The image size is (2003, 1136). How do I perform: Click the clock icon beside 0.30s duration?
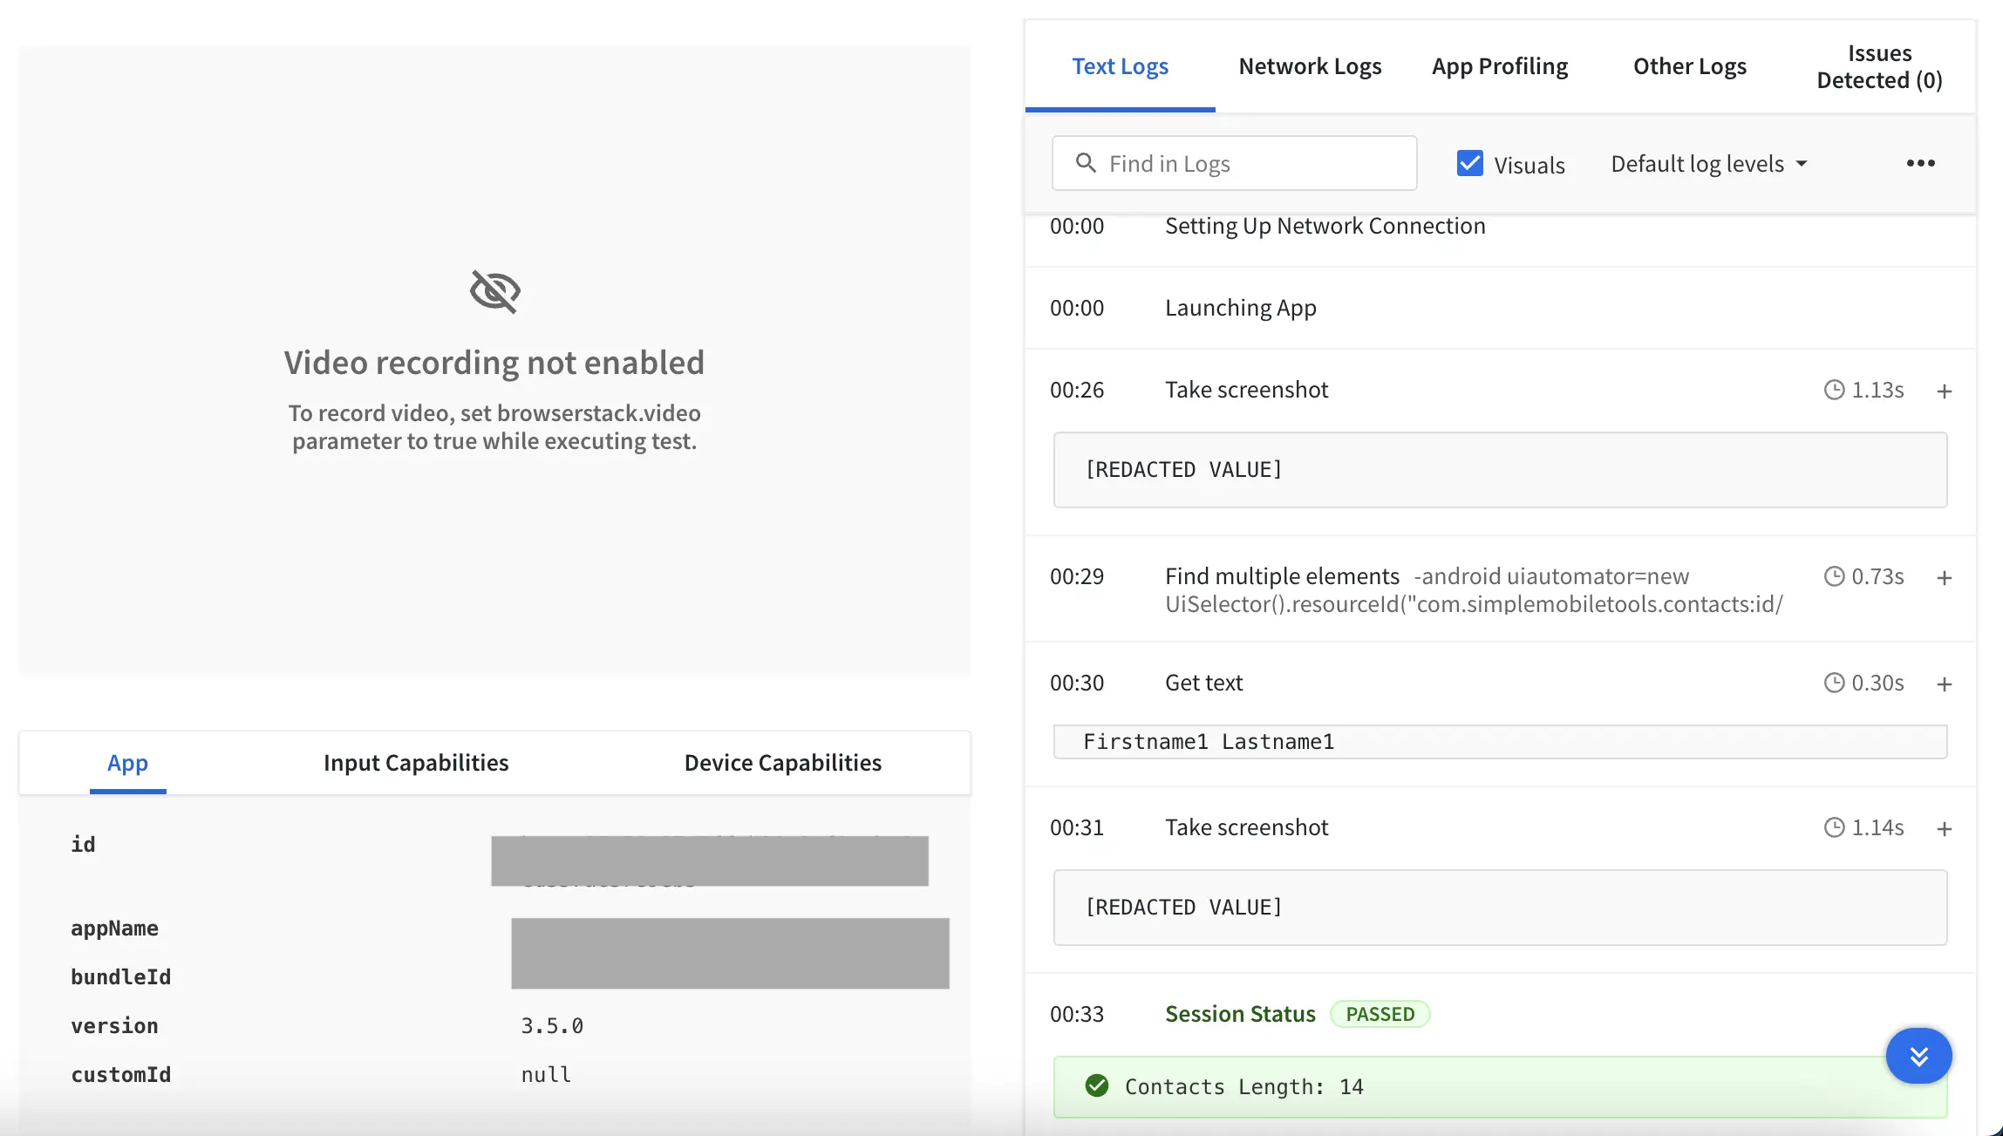pyautogui.click(x=1835, y=683)
